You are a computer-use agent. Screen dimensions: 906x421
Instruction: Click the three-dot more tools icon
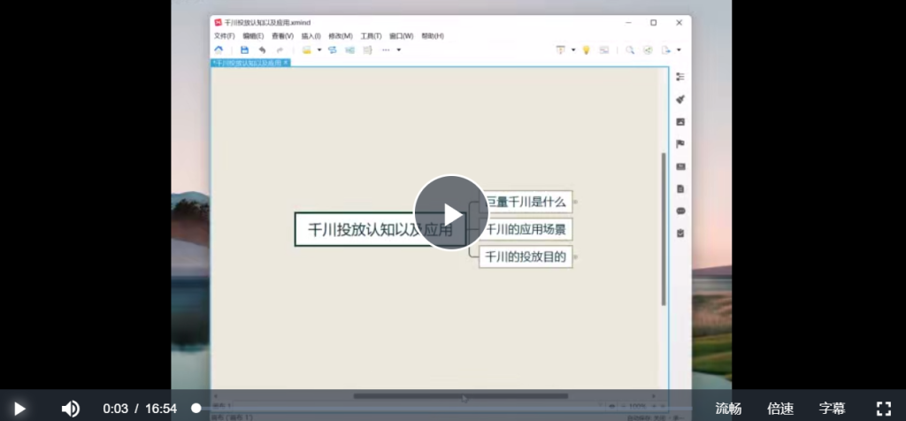[386, 50]
